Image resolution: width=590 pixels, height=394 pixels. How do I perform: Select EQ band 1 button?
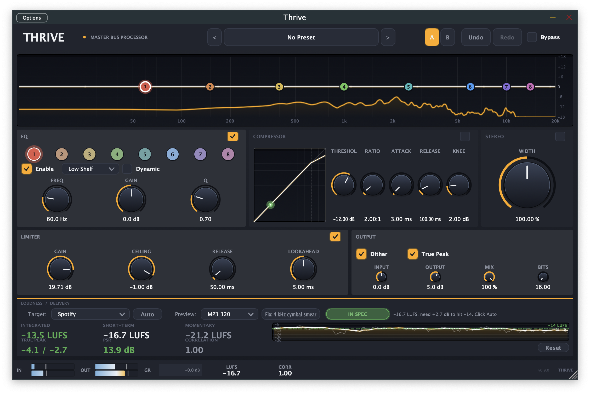pyautogui.click(x=34, y=154)
